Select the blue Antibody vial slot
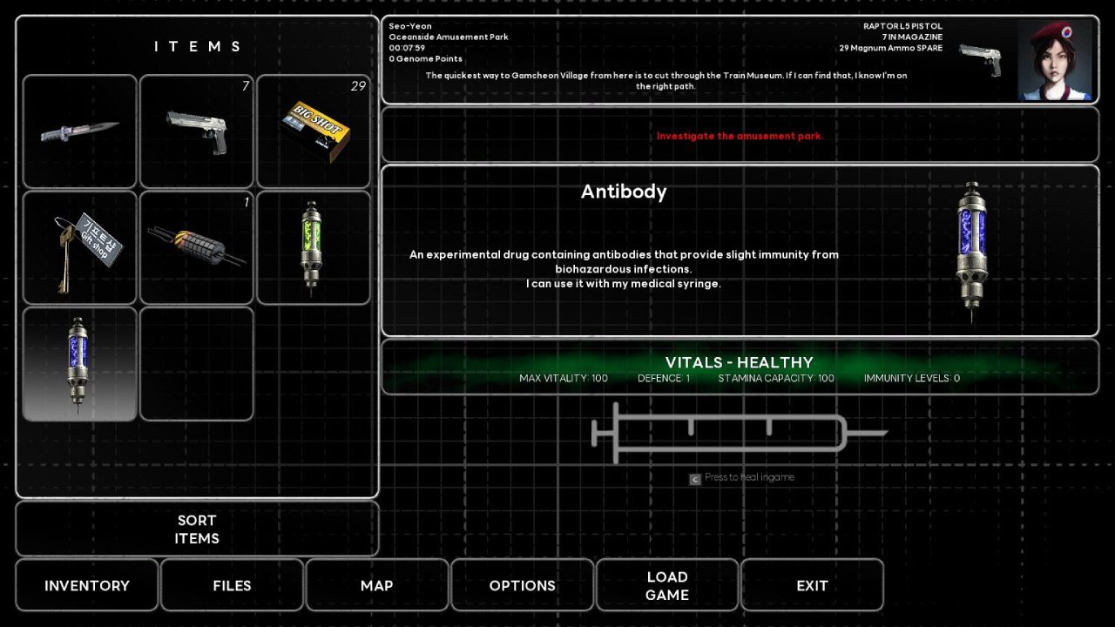The width and height of the screenshot is (1115, 627). click(x=79, y=364)
